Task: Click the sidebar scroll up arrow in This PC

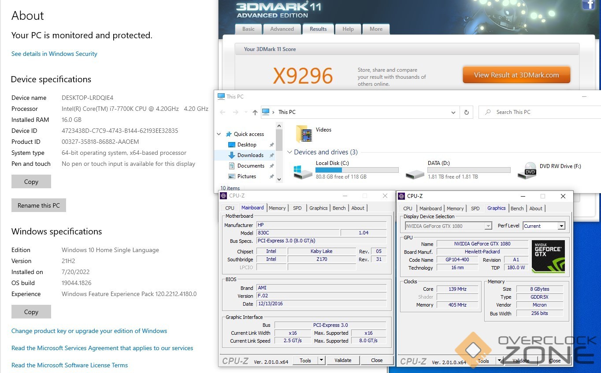Action: [279, 126]
